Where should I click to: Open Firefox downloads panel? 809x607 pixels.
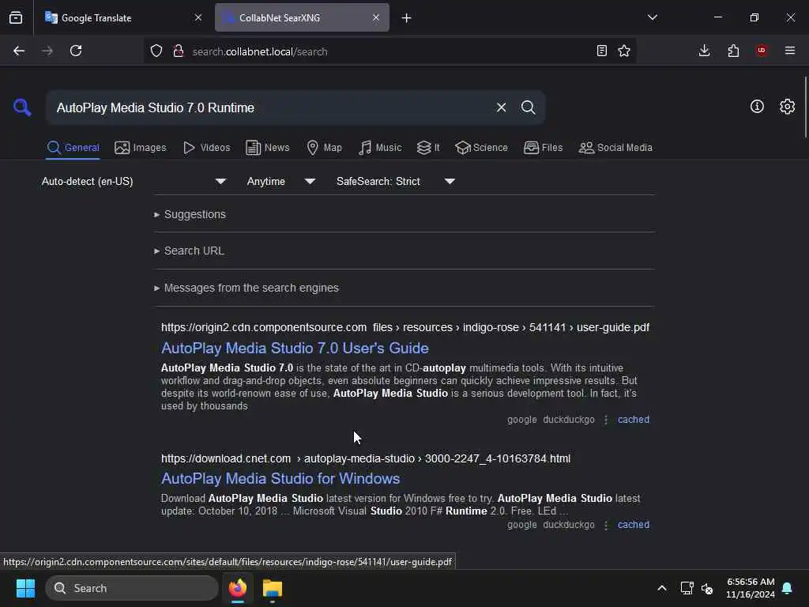[704, 51]
